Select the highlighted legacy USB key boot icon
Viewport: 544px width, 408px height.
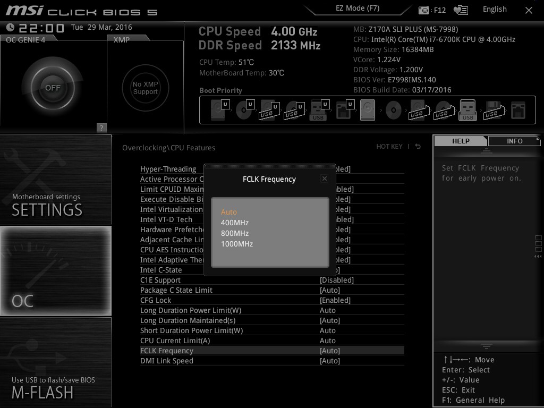467,110
